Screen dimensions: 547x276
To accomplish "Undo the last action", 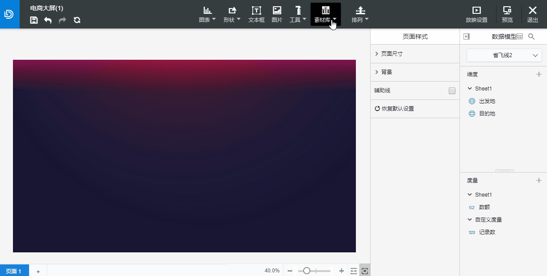I will [x=48, y=20].
